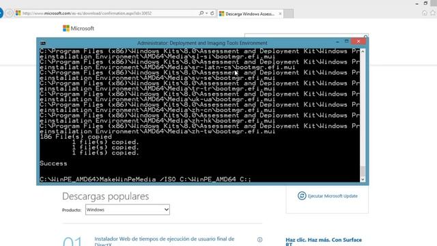The image size is (437, 246).
Task: Click console scrollbar down arrow
Action: tap(363, 179)
